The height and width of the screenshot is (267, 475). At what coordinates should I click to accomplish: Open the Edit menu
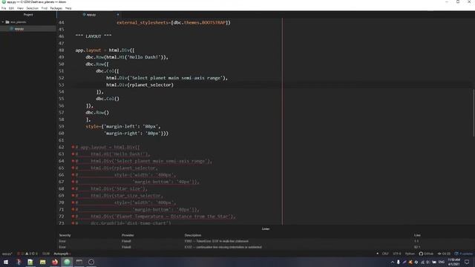click(11, 8)
